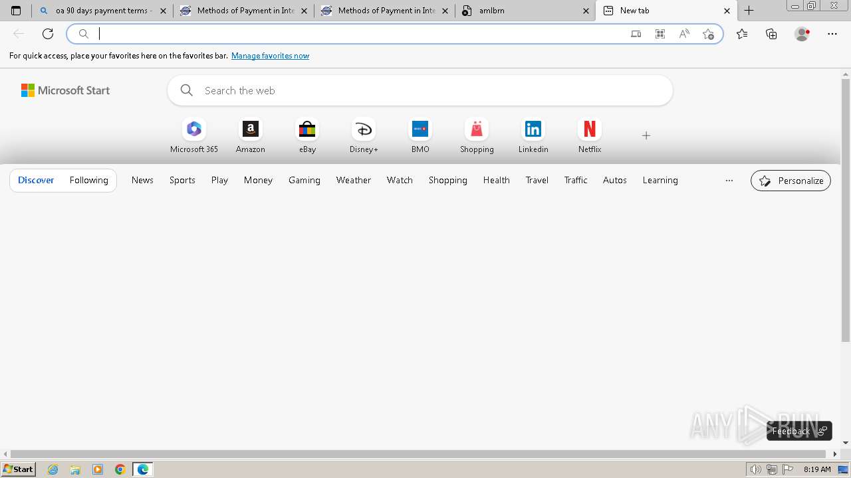
Task: Open the Watch category
Action: [400, 180]
